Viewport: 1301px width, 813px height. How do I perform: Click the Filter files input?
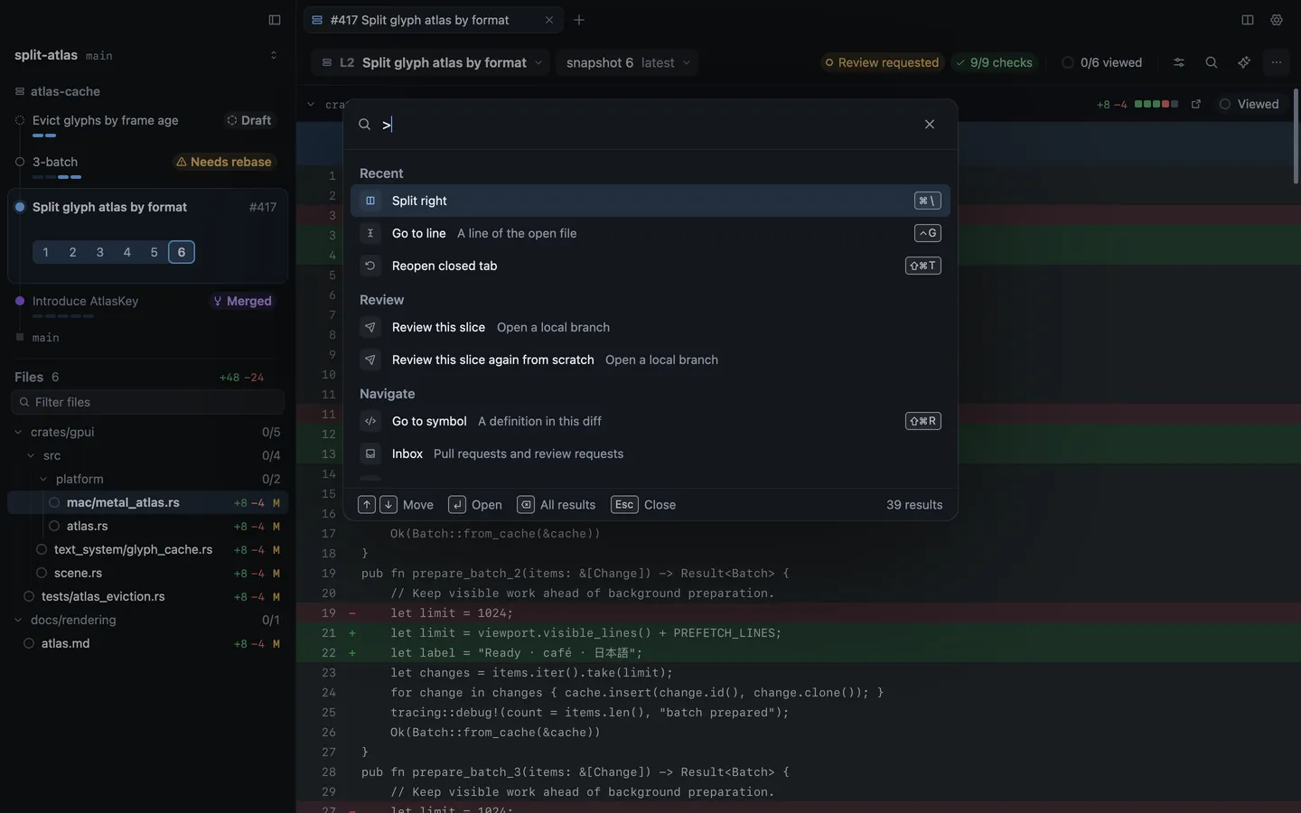point(147,402)
